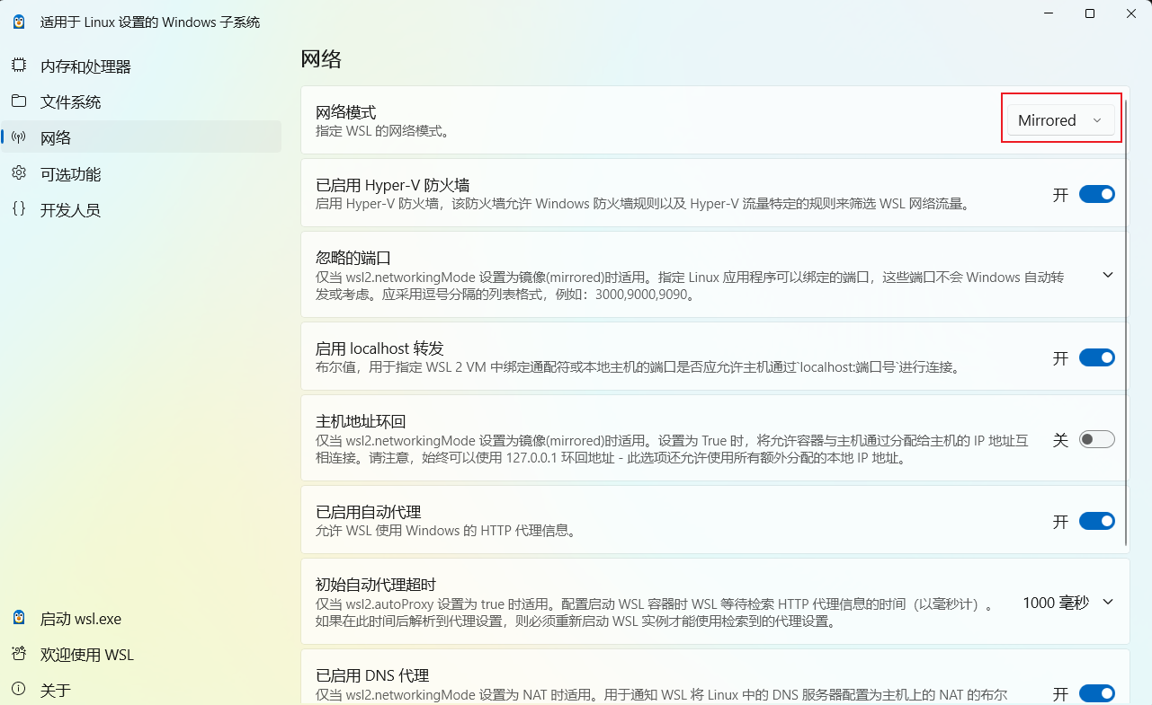Open the 开发人员 settings page
This screenshot has height=705, width=1152.
[141, 209]
